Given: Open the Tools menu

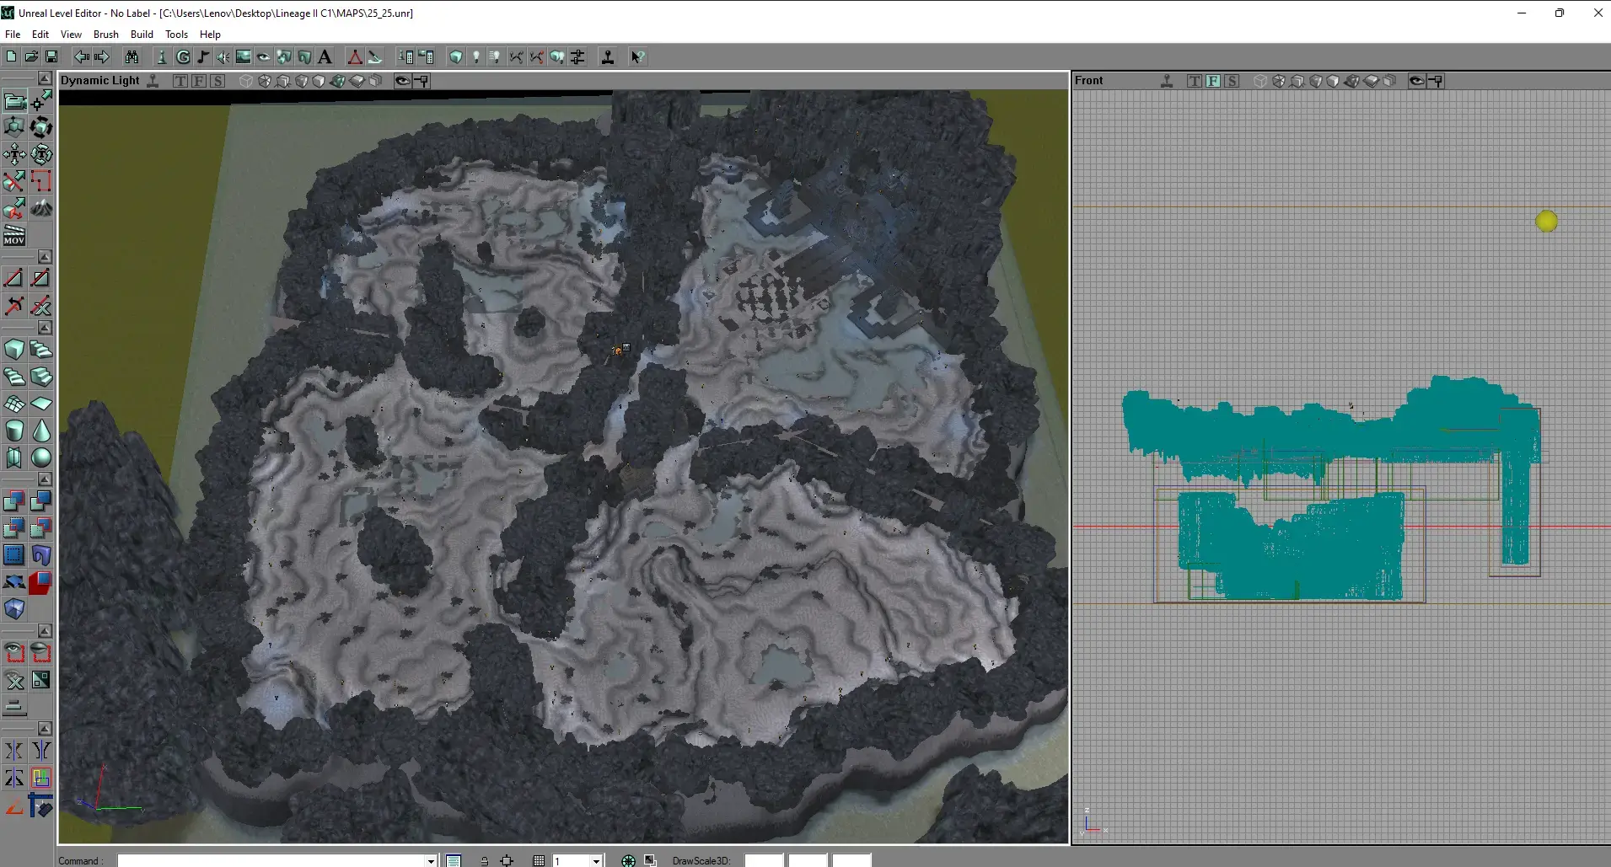Looking at the screenshot, I should pyautogui.click(x=176, y=35).
